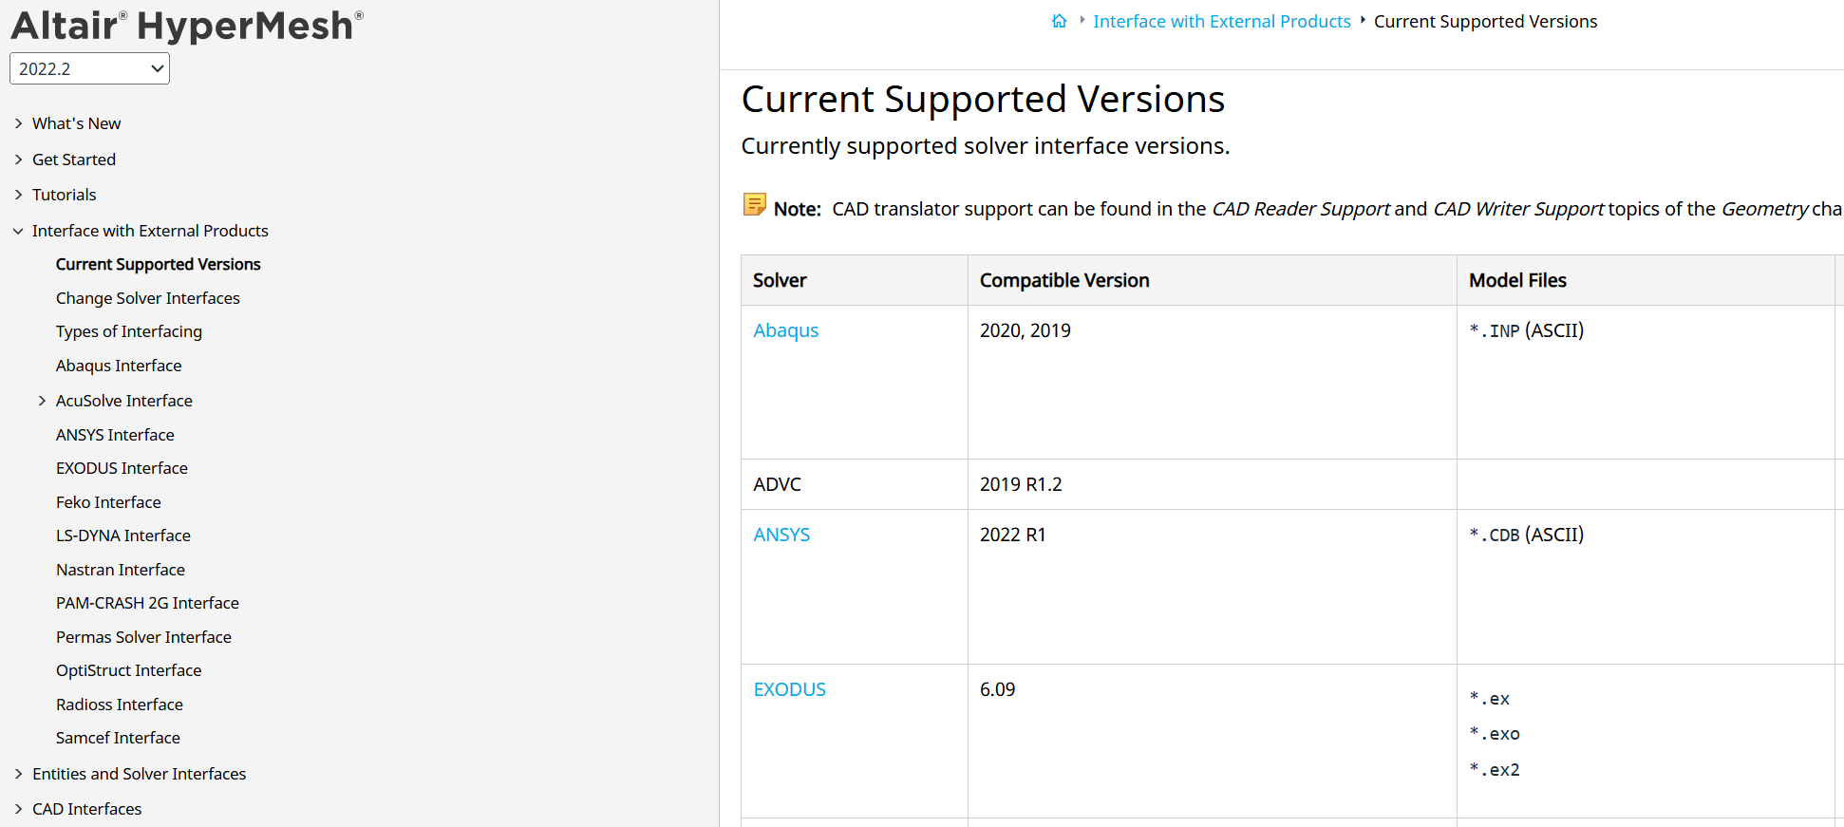Open Change Solver Interfaces topic

click(147, 298)
